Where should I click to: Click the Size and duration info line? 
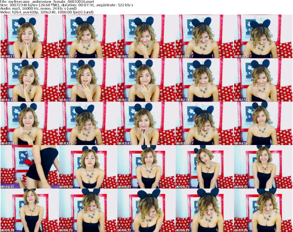67,5
